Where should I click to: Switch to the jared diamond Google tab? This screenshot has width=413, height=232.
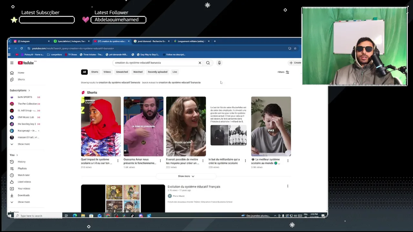tap(152, 41)
